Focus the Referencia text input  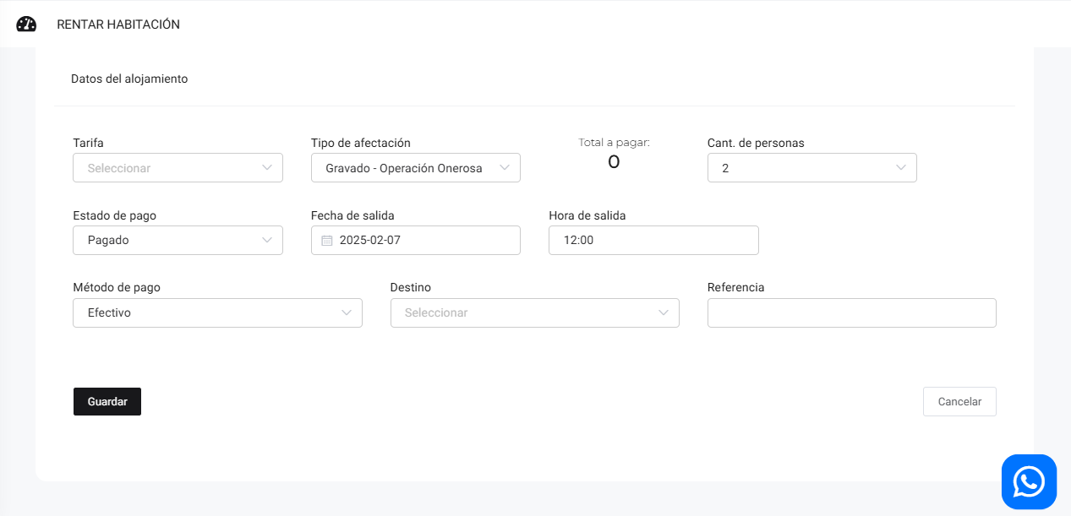851,313
